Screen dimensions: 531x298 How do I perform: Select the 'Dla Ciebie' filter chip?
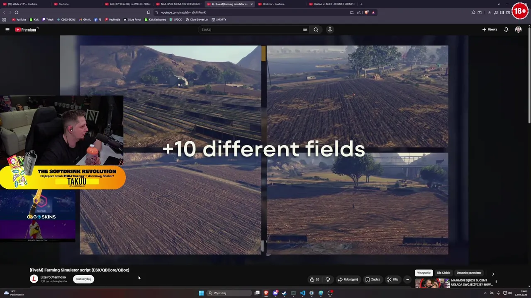443,273
